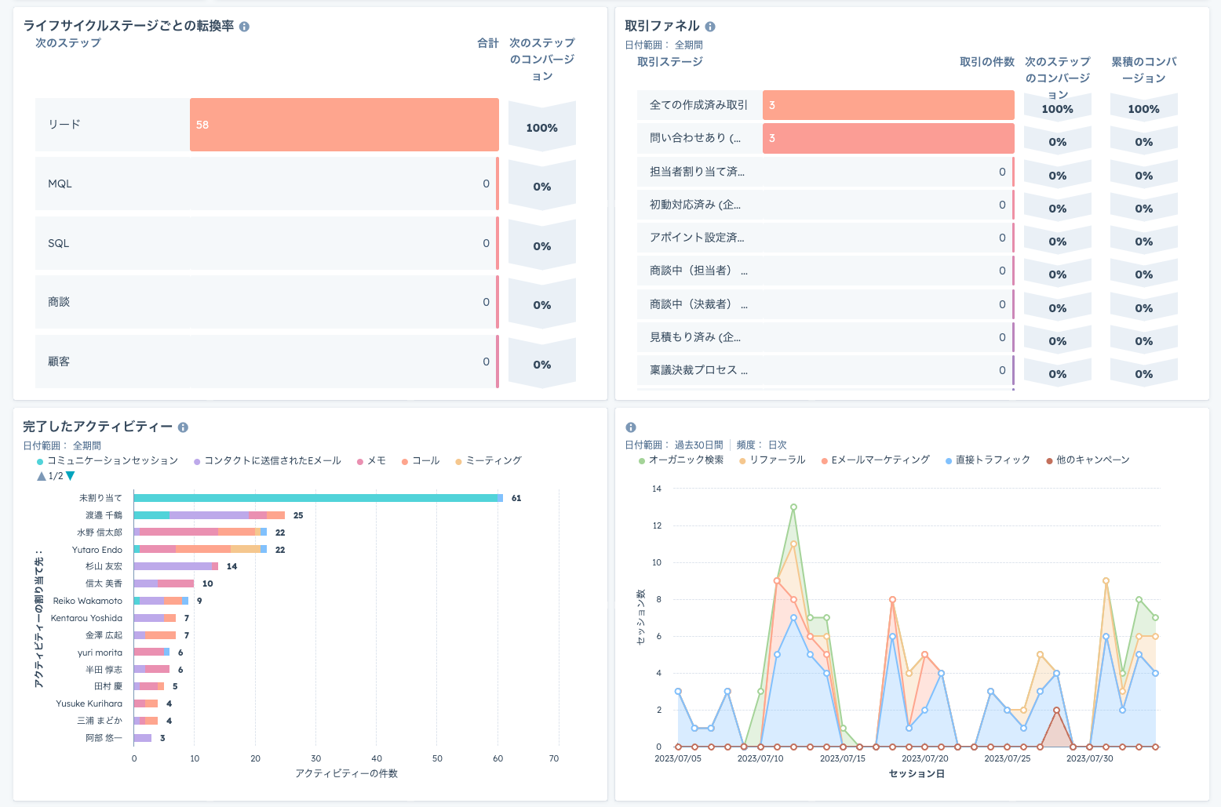The height and width of the screenshot is (807, 1221).
Task: Click the リード bar showing 58
Action: pos(344,125)
